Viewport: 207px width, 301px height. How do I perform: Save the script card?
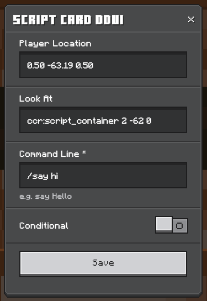point(103,263)
